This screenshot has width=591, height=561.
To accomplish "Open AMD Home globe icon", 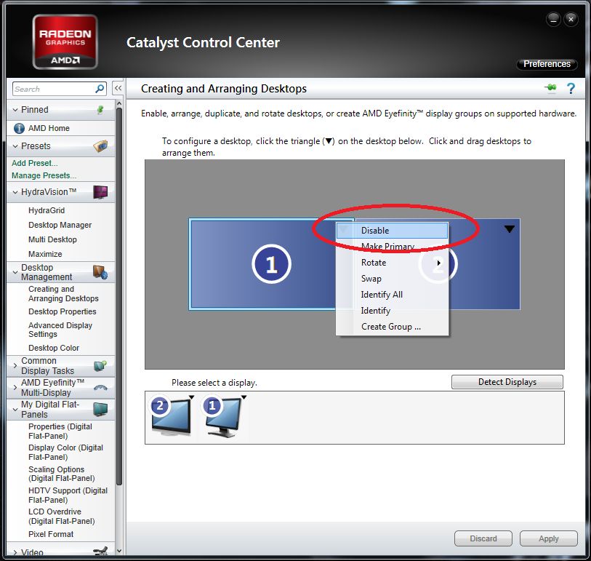I will (x=19, y=128).
